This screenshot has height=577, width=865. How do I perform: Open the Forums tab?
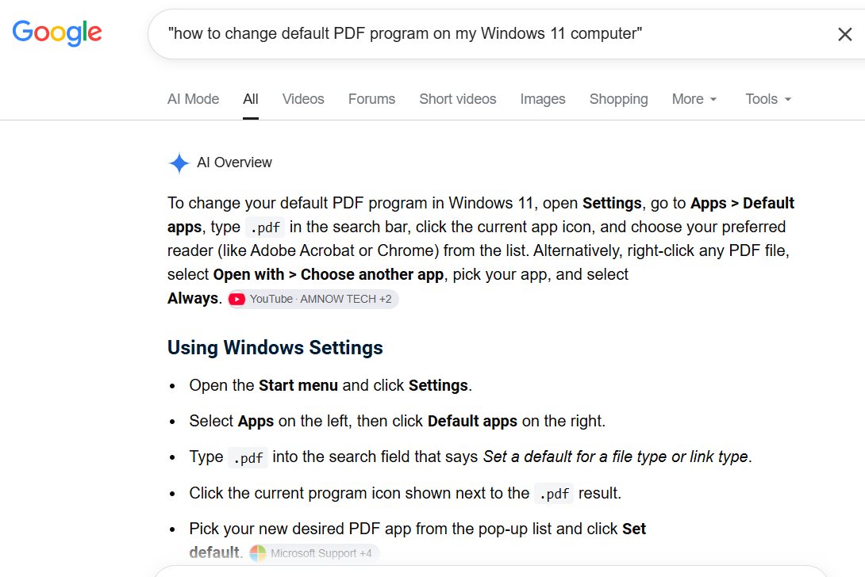[371, 99]
